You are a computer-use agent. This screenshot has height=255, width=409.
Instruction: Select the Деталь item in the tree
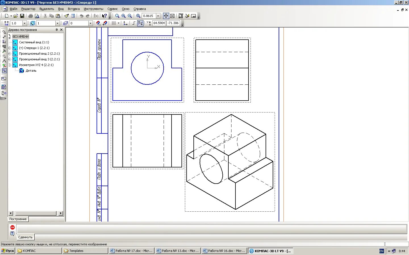coord(31,71)
